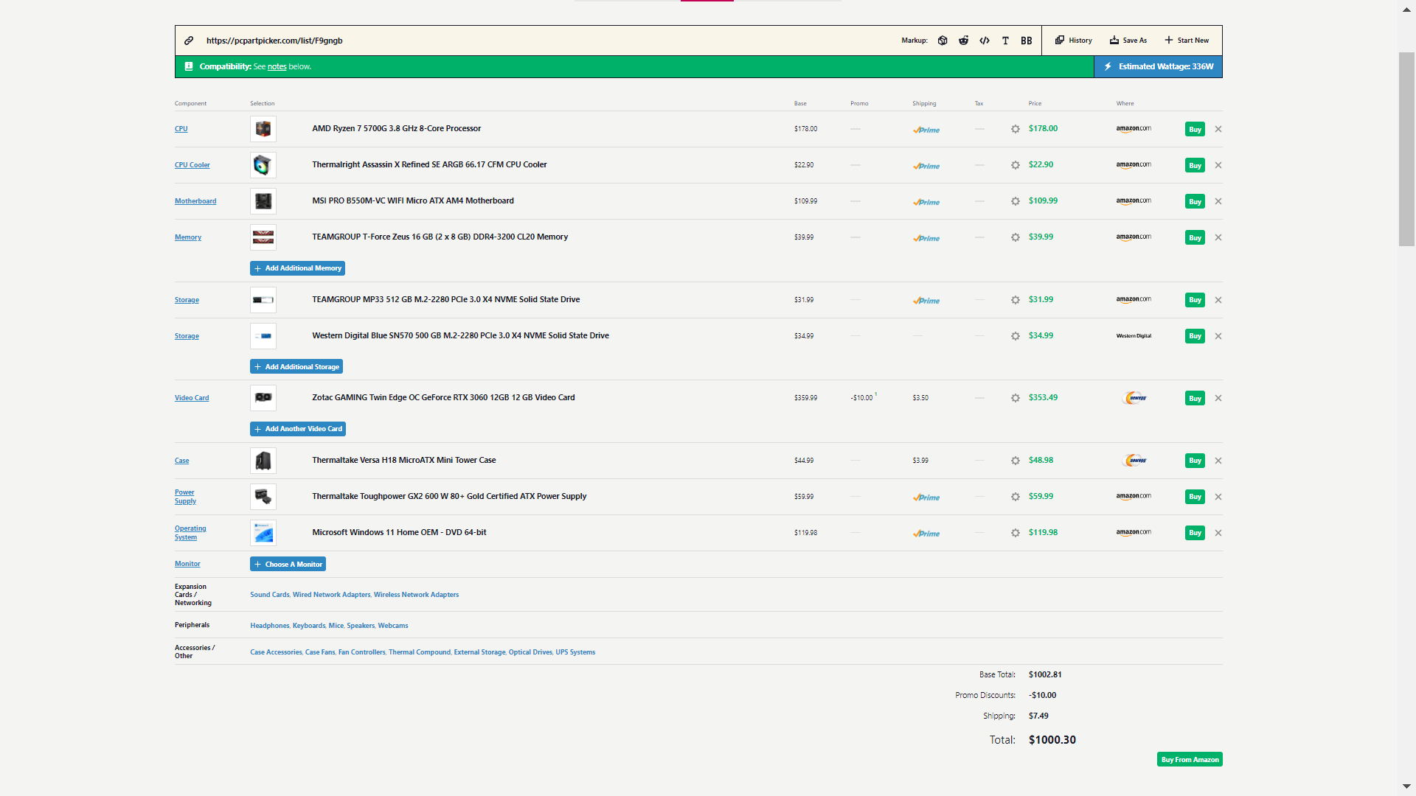
Task: Click Choose A Monitor button
Action: click(x=288, y=564)
